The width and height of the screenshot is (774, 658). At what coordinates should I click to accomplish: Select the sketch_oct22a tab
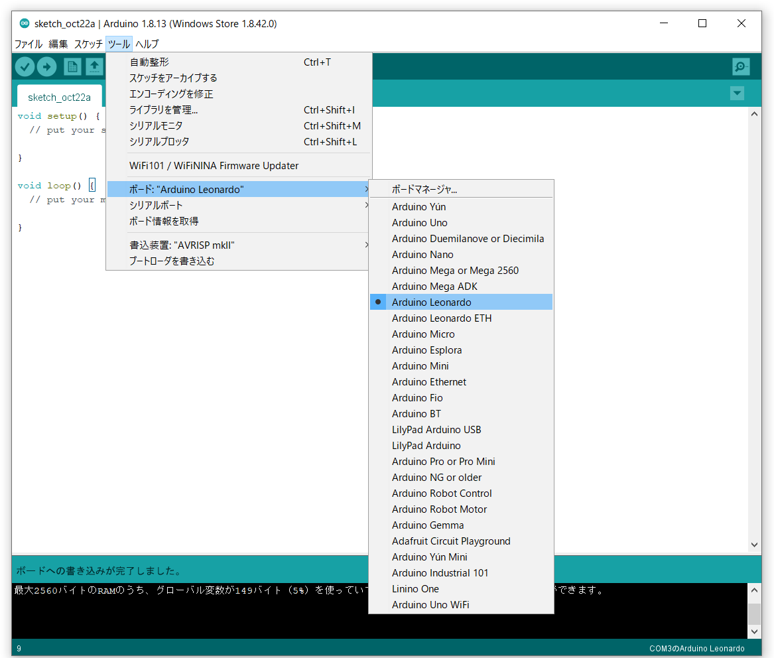[59, 98]
